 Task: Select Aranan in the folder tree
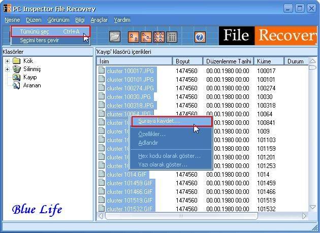(x=32, y=85)
